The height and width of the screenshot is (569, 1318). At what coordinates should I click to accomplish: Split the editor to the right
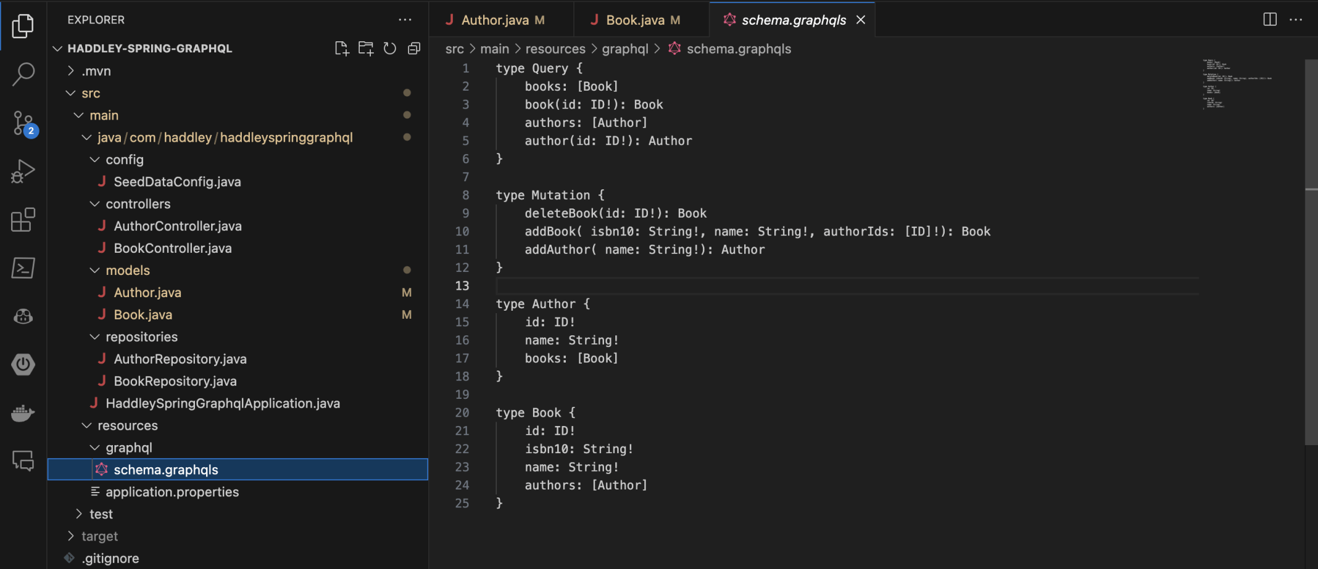(1269, 20)
